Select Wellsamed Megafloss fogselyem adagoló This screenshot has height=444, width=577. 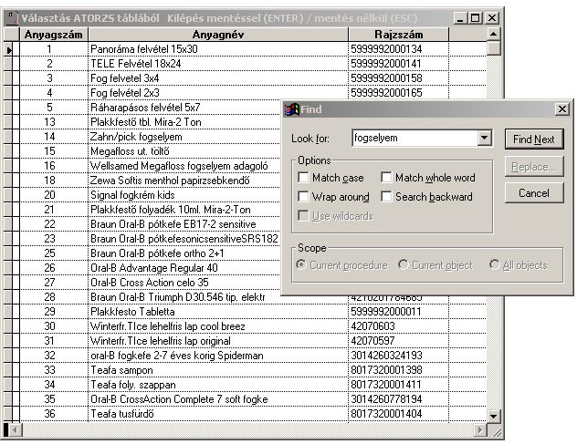point(184,166)
